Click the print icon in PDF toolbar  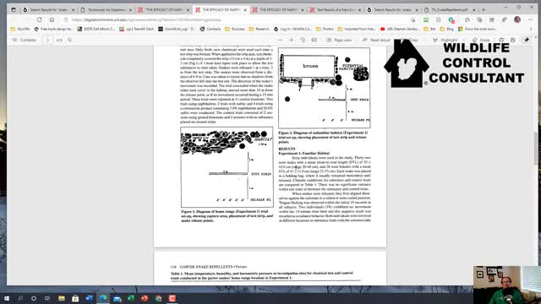click(501, 40)
